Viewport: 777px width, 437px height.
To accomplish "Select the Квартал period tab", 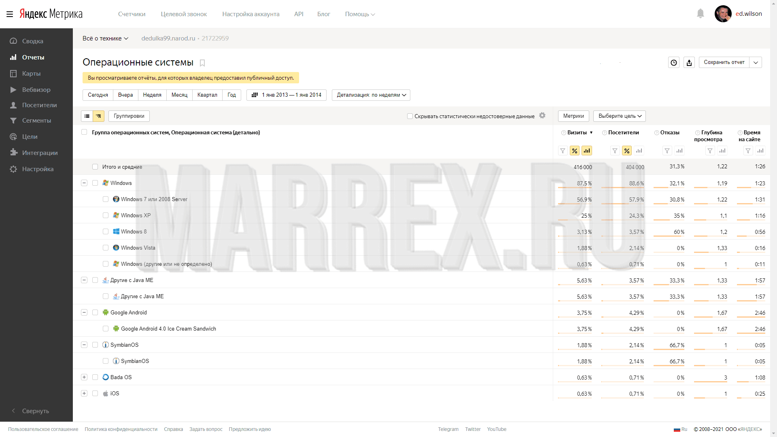I will [x=207, y=95].
